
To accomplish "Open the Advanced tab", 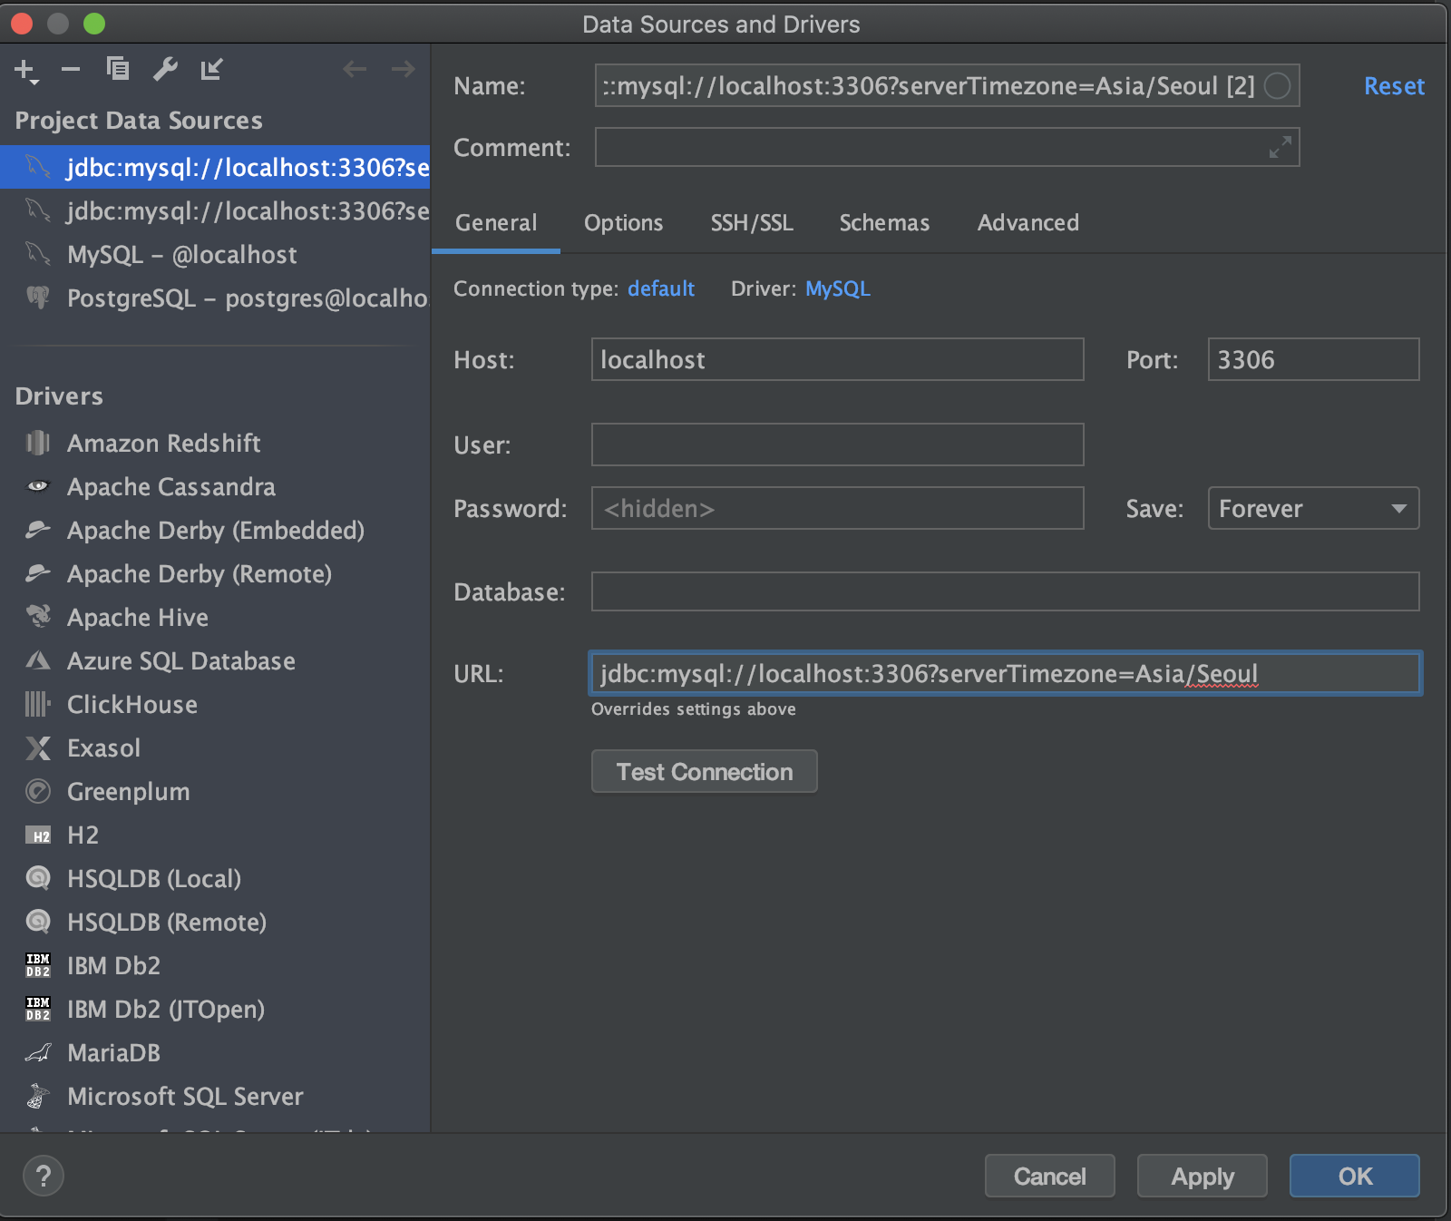I will click(x=1028, y=223).
